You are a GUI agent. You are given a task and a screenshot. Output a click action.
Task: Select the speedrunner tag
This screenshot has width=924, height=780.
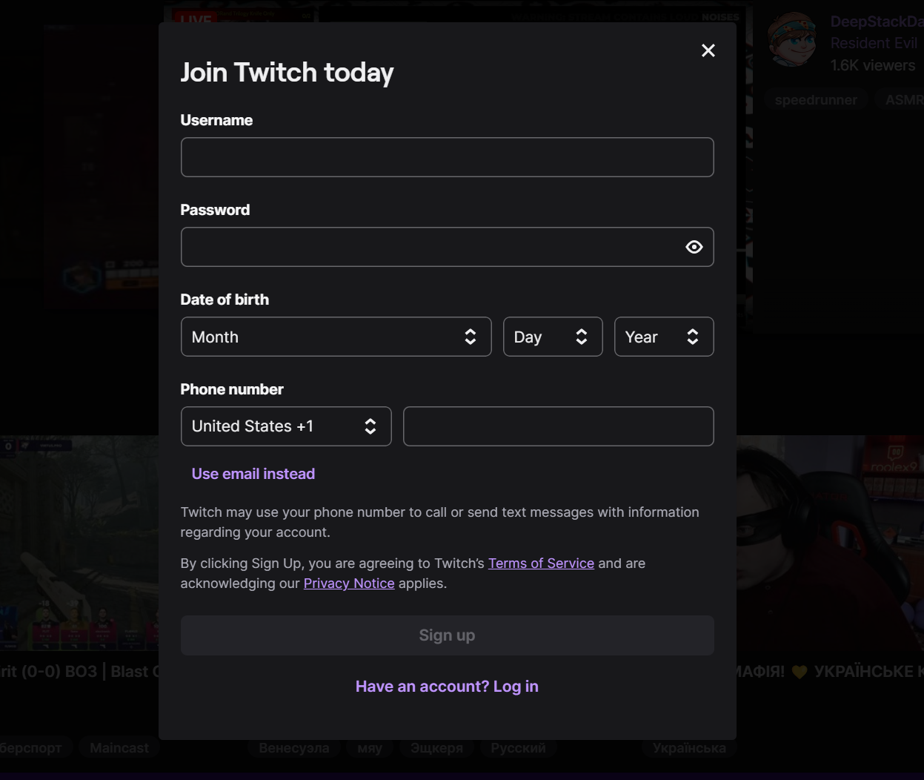click(x=816, y=100)
